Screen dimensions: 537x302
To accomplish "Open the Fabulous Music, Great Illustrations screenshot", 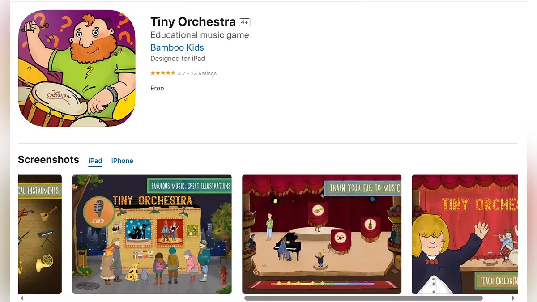I will pyautogui.click(x=152, y=234).
